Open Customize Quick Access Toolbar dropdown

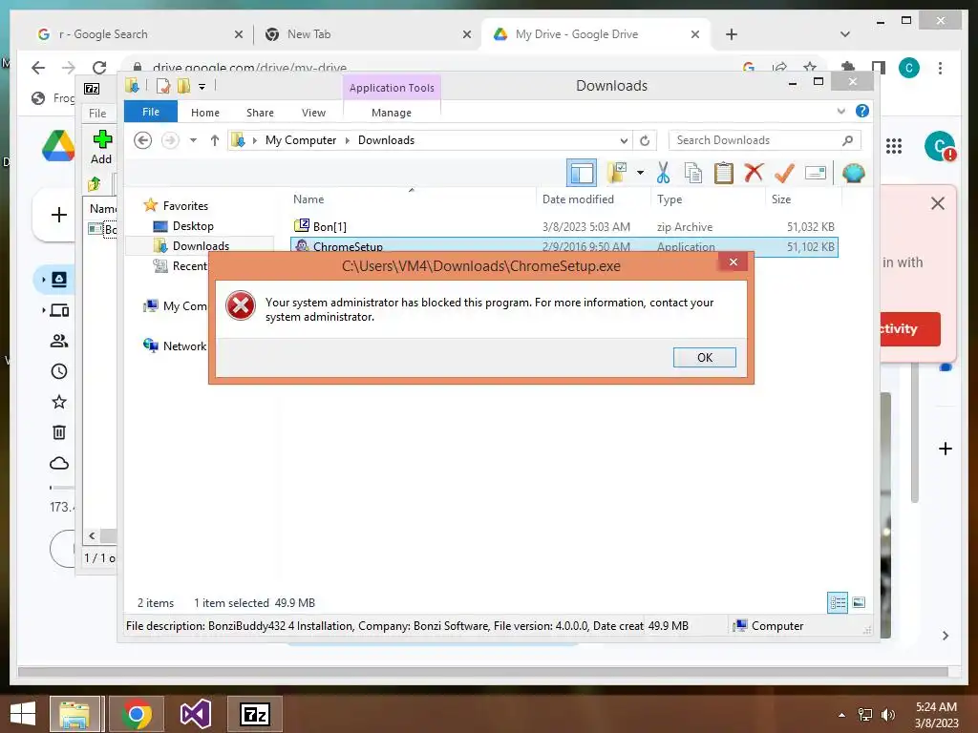(202, 87)
